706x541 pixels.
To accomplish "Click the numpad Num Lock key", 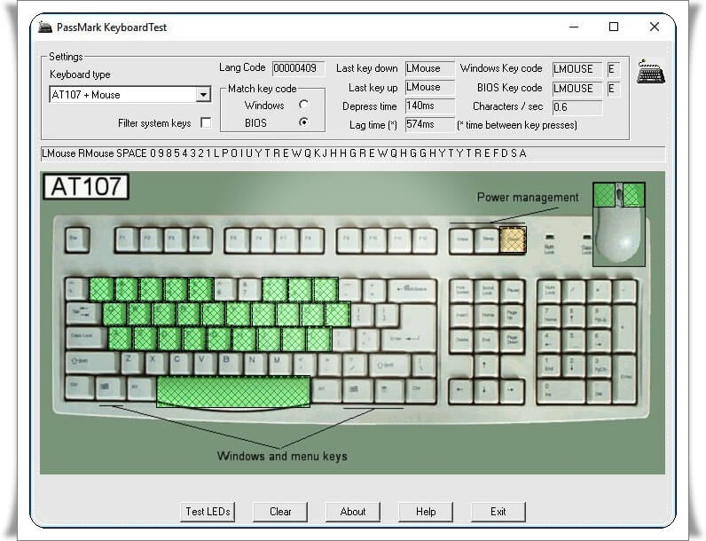I will click(549, 290).
